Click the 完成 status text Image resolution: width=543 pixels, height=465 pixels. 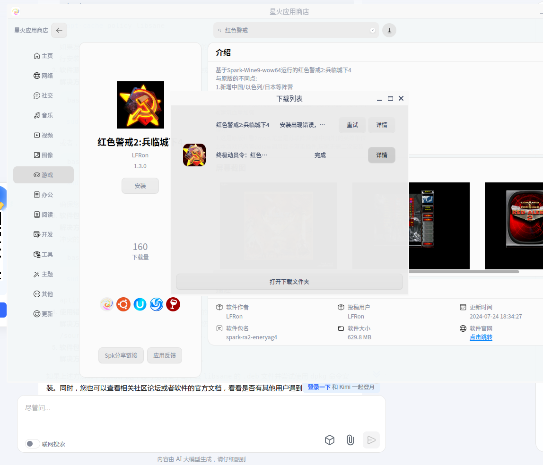320,155
